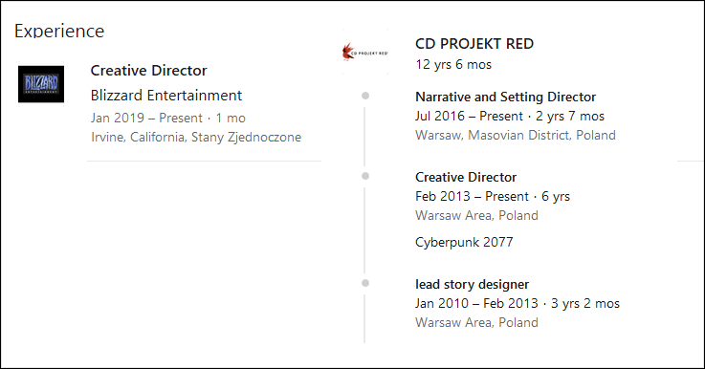Open the CD PROJEKT RED company heading
The image size is (705, 369).
(474, 44)
